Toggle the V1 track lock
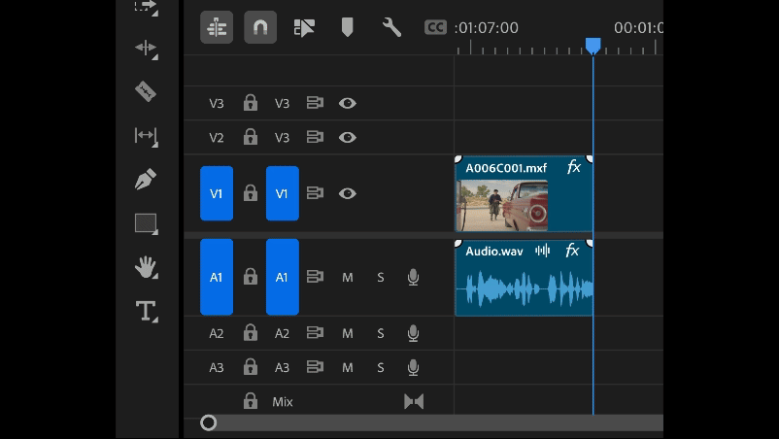 (x=250, y=193)
